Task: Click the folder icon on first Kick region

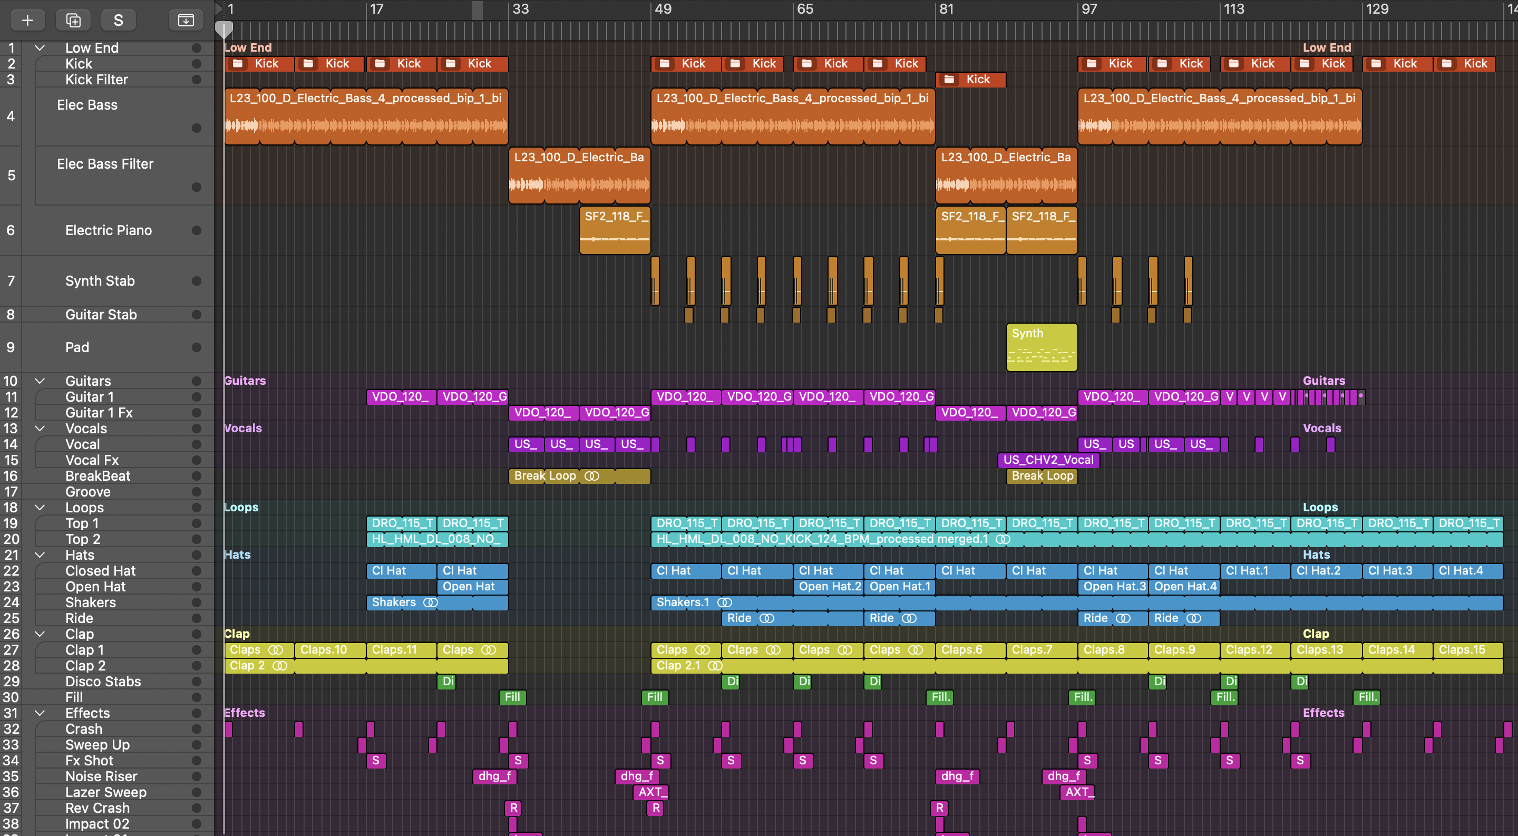Action: (238, 64)
